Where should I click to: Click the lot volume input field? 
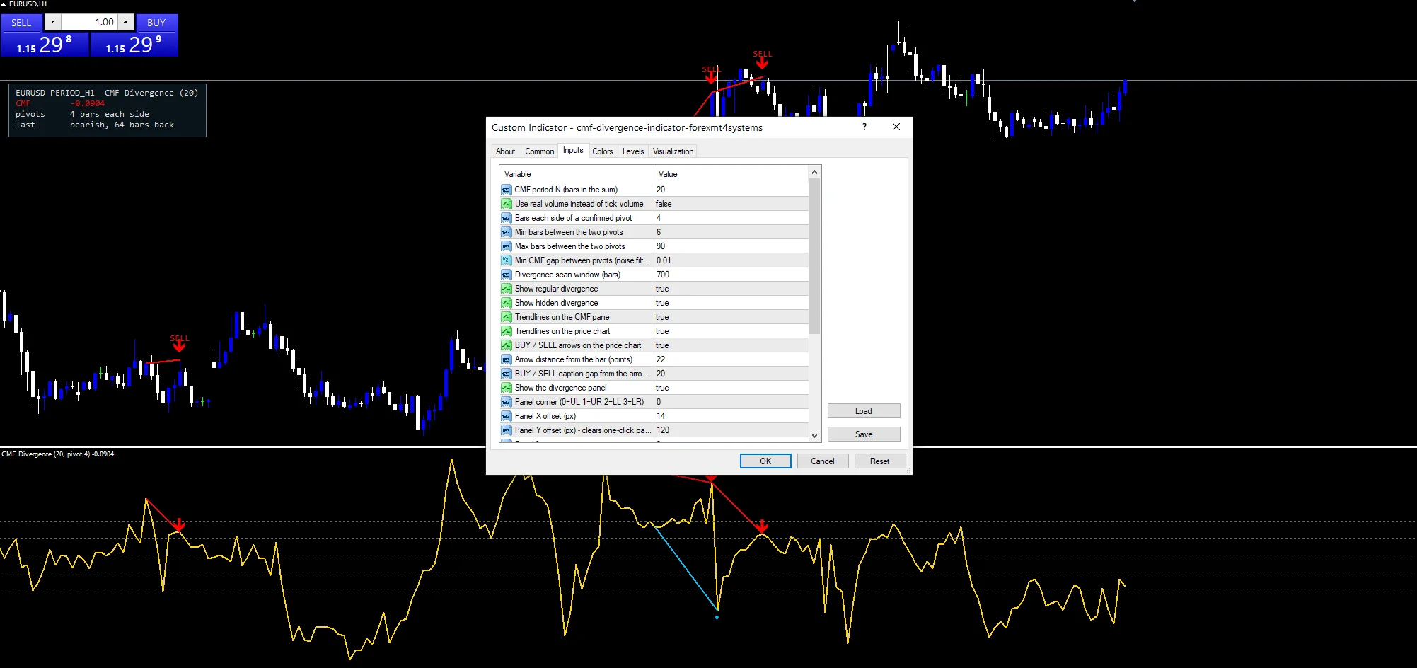click(89, 22)
